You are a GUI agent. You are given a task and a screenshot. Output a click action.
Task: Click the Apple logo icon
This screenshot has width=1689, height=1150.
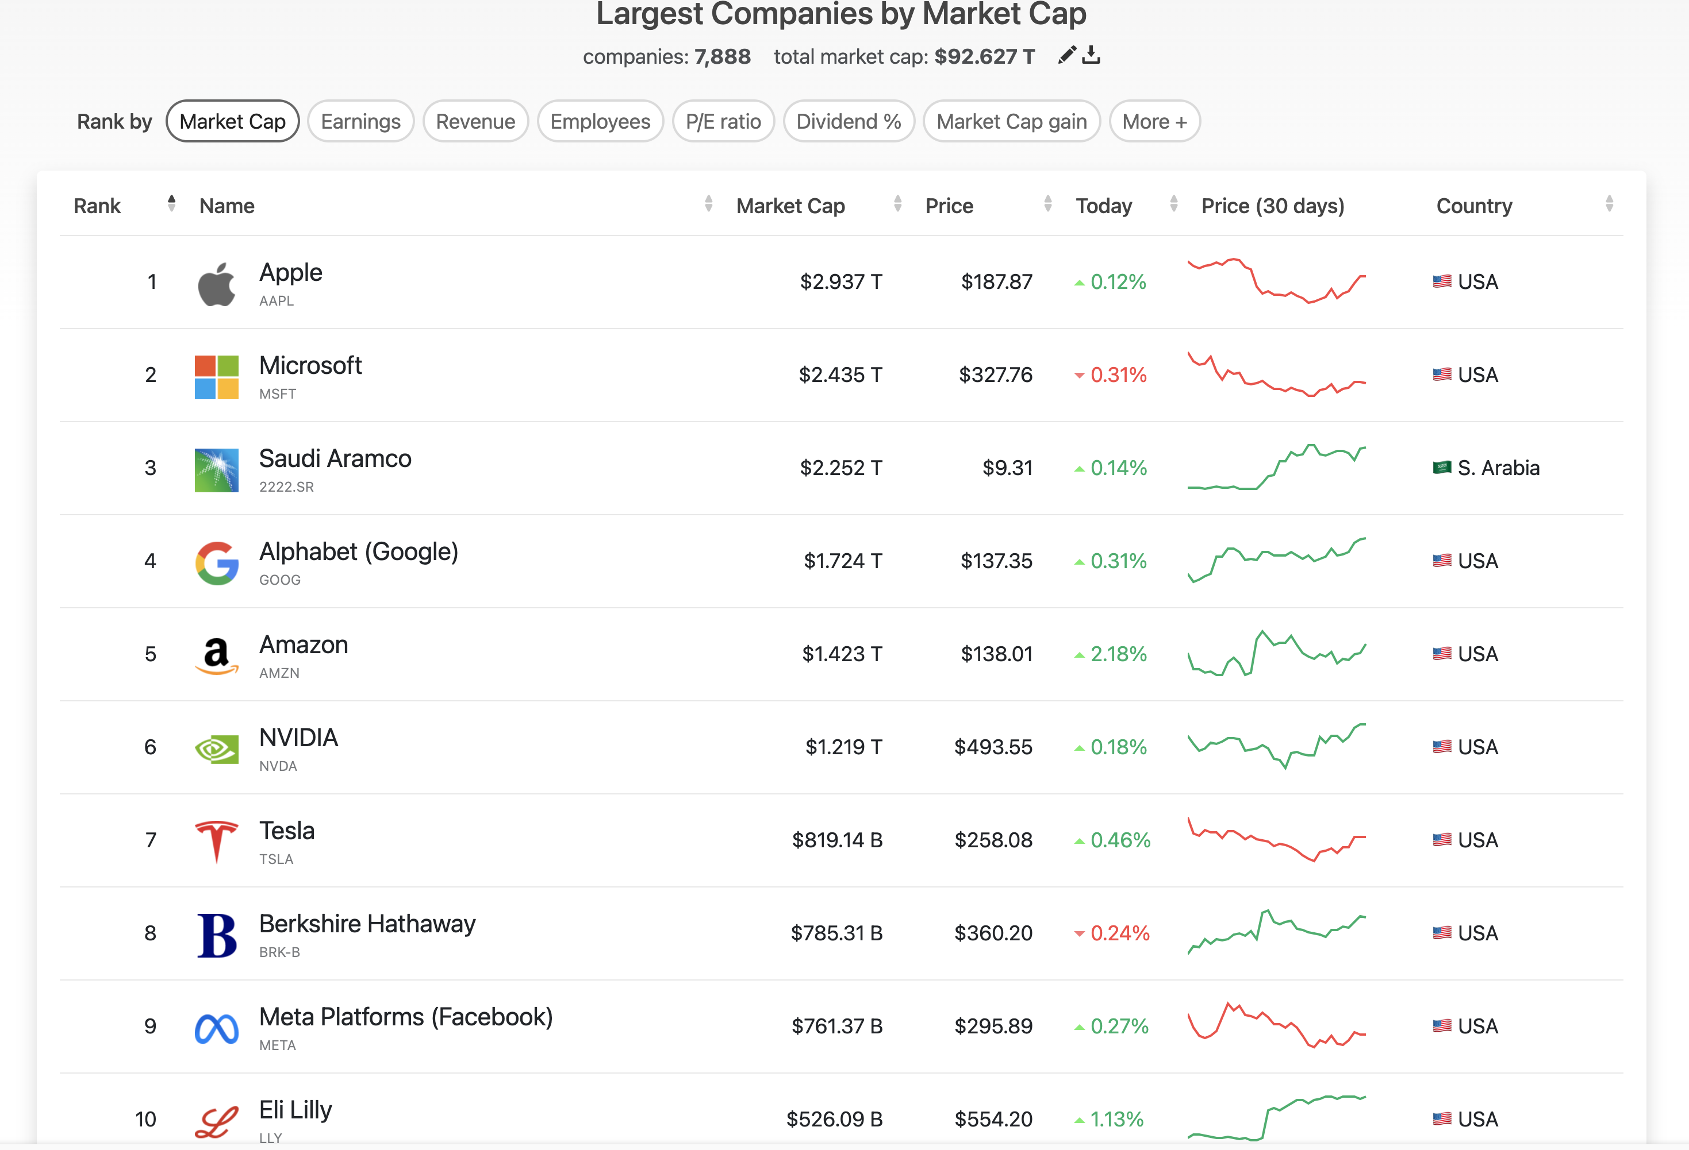(217, 283)
